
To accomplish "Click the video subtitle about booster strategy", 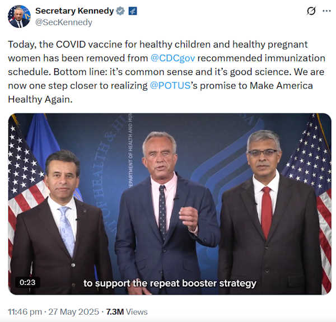I will coord(170,283).
